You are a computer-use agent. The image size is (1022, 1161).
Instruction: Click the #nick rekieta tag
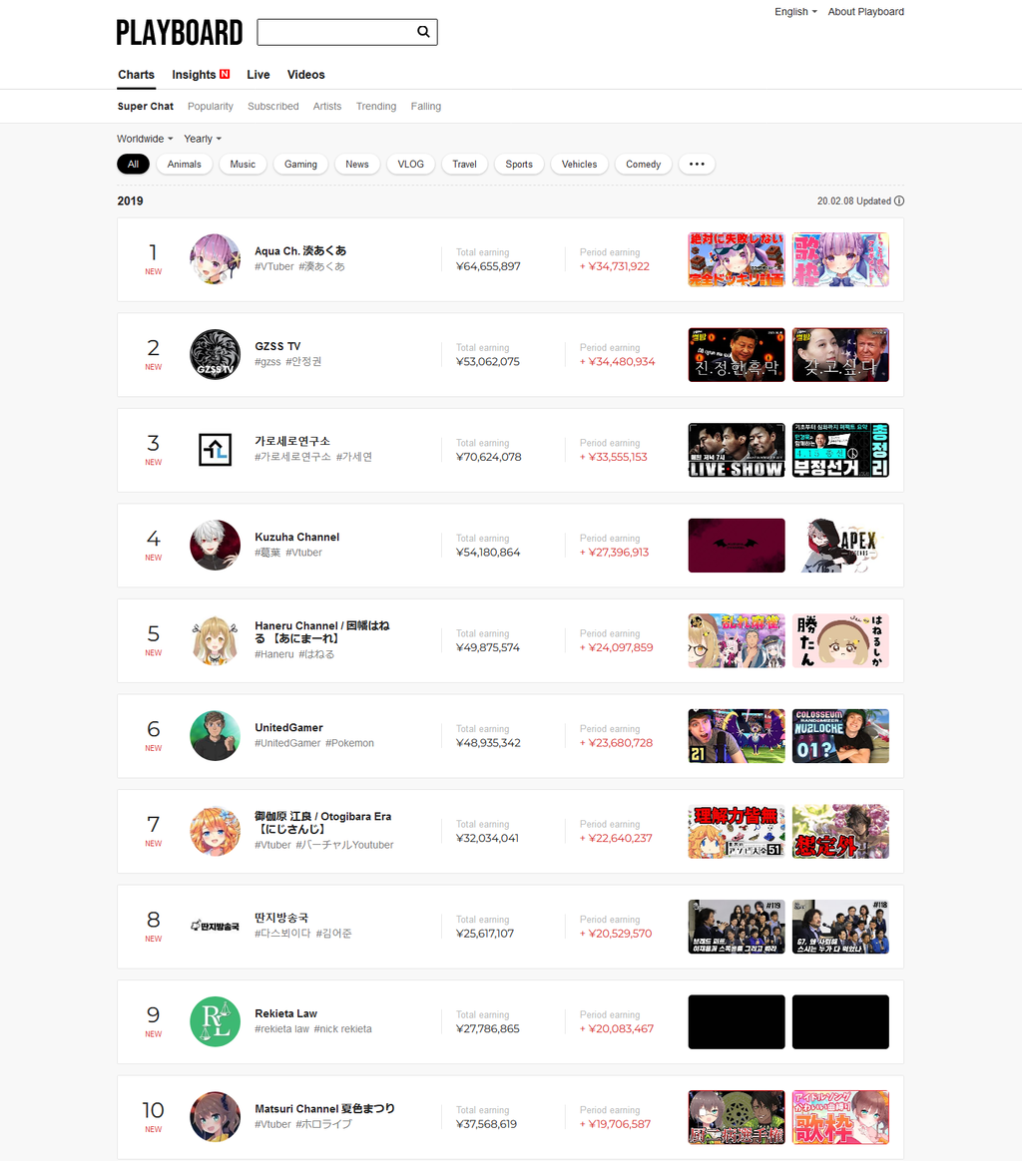pos(343,1029)
